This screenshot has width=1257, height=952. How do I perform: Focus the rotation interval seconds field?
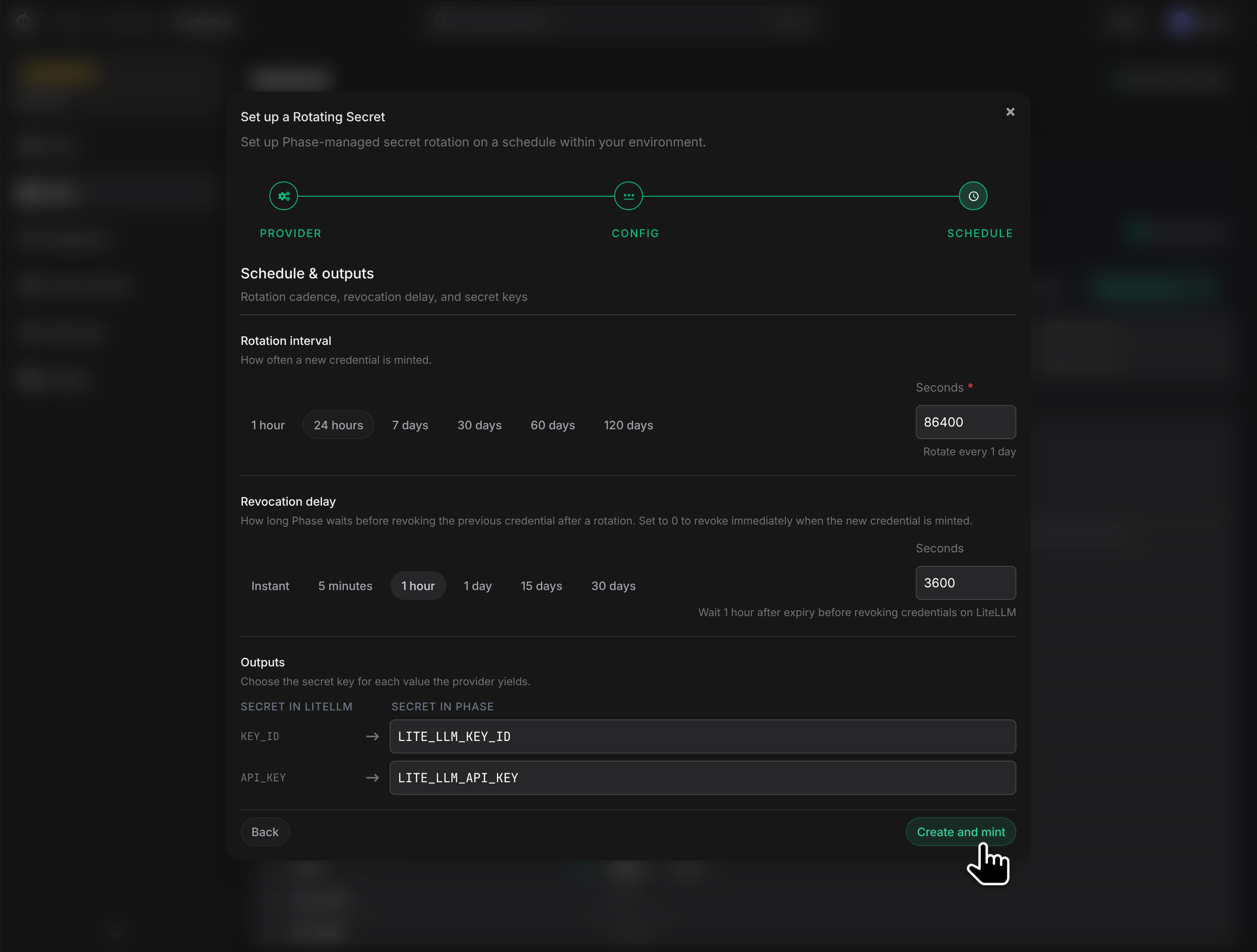point(966,422)
